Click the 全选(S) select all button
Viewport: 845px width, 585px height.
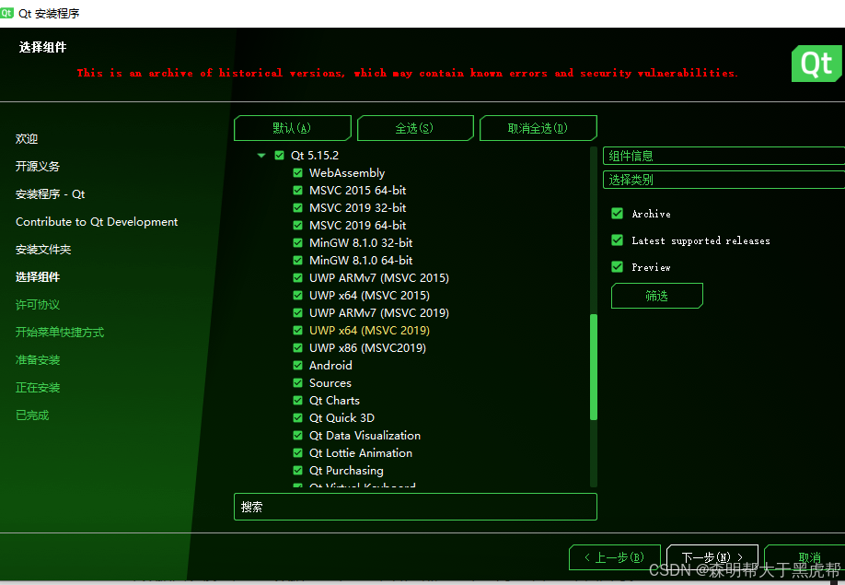click(x=414, y=128)
